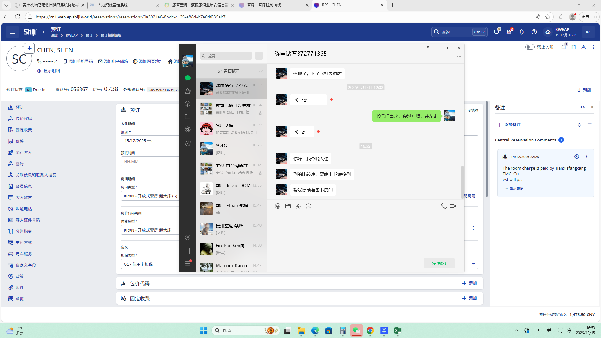
Task: Open the 分账指令 sidebar menu item
Action: coord(24,231)
